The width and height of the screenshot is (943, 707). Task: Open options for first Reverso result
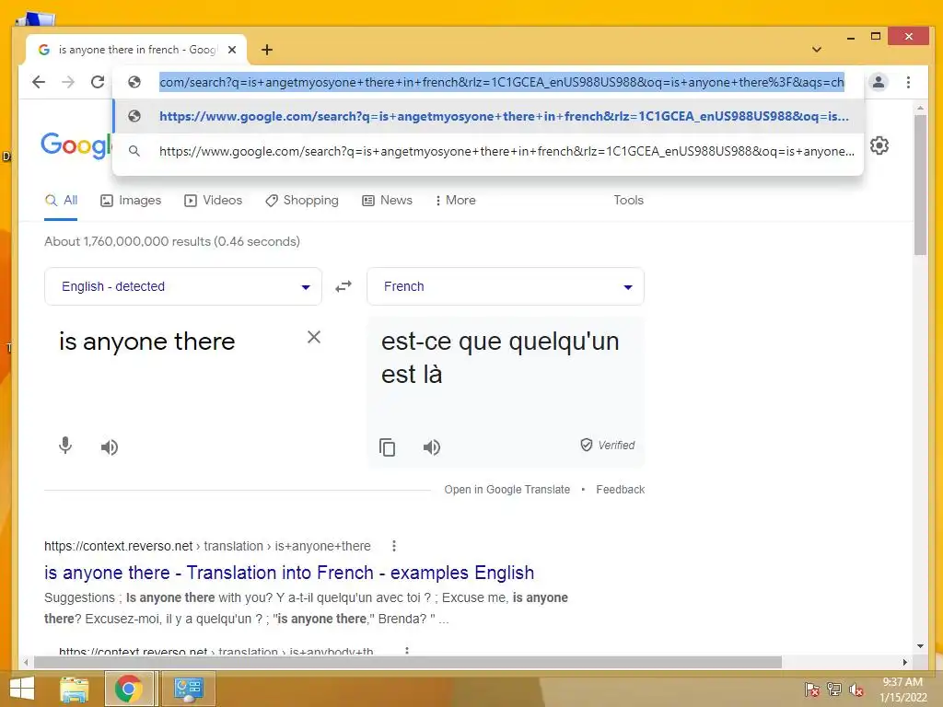click(x=394, y=546)
